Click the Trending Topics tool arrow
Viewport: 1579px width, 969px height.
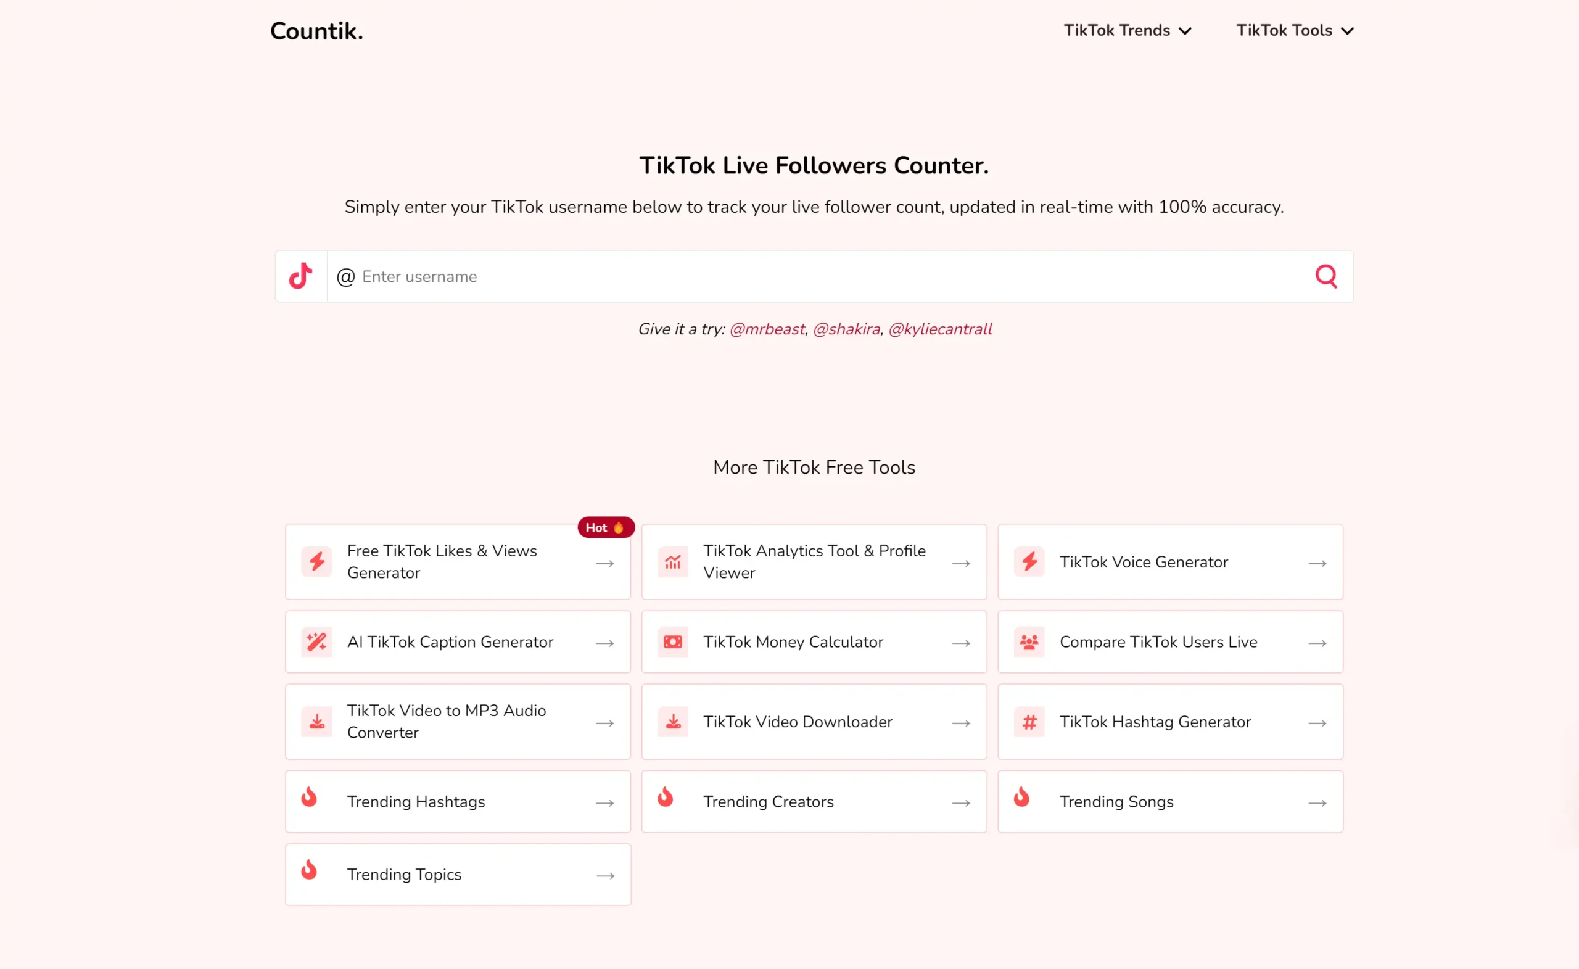[606, 874]
